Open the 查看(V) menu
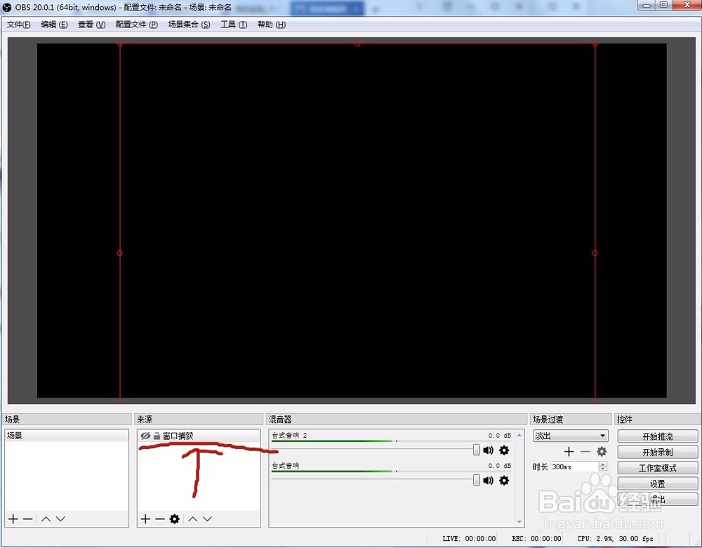 (91, 24)
